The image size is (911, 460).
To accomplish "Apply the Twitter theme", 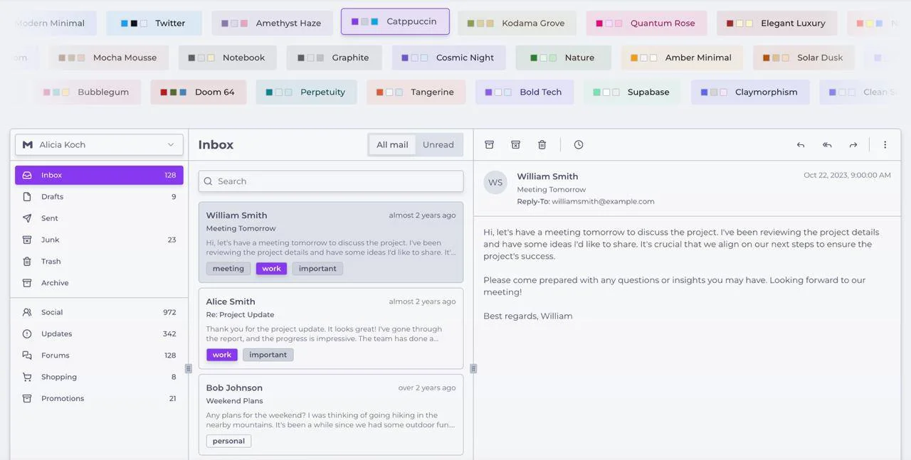I will [x=154, y=23].
